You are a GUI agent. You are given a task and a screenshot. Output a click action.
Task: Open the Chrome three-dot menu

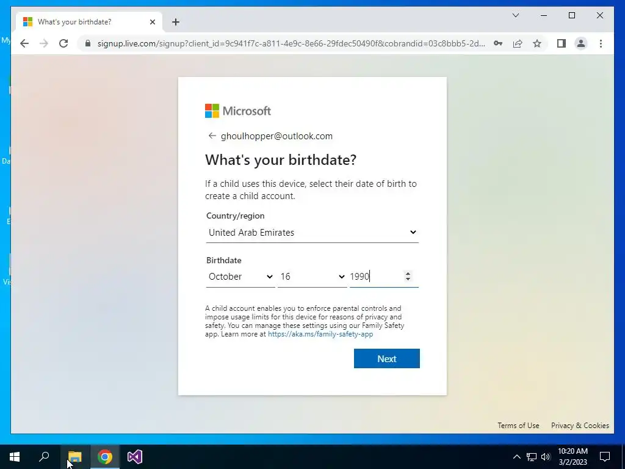601,43
